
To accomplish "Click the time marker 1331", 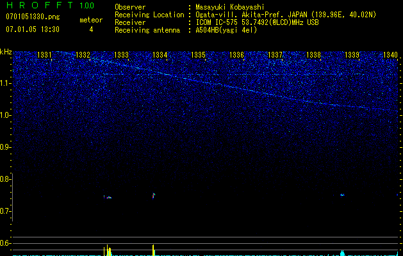I will point(44,54).
